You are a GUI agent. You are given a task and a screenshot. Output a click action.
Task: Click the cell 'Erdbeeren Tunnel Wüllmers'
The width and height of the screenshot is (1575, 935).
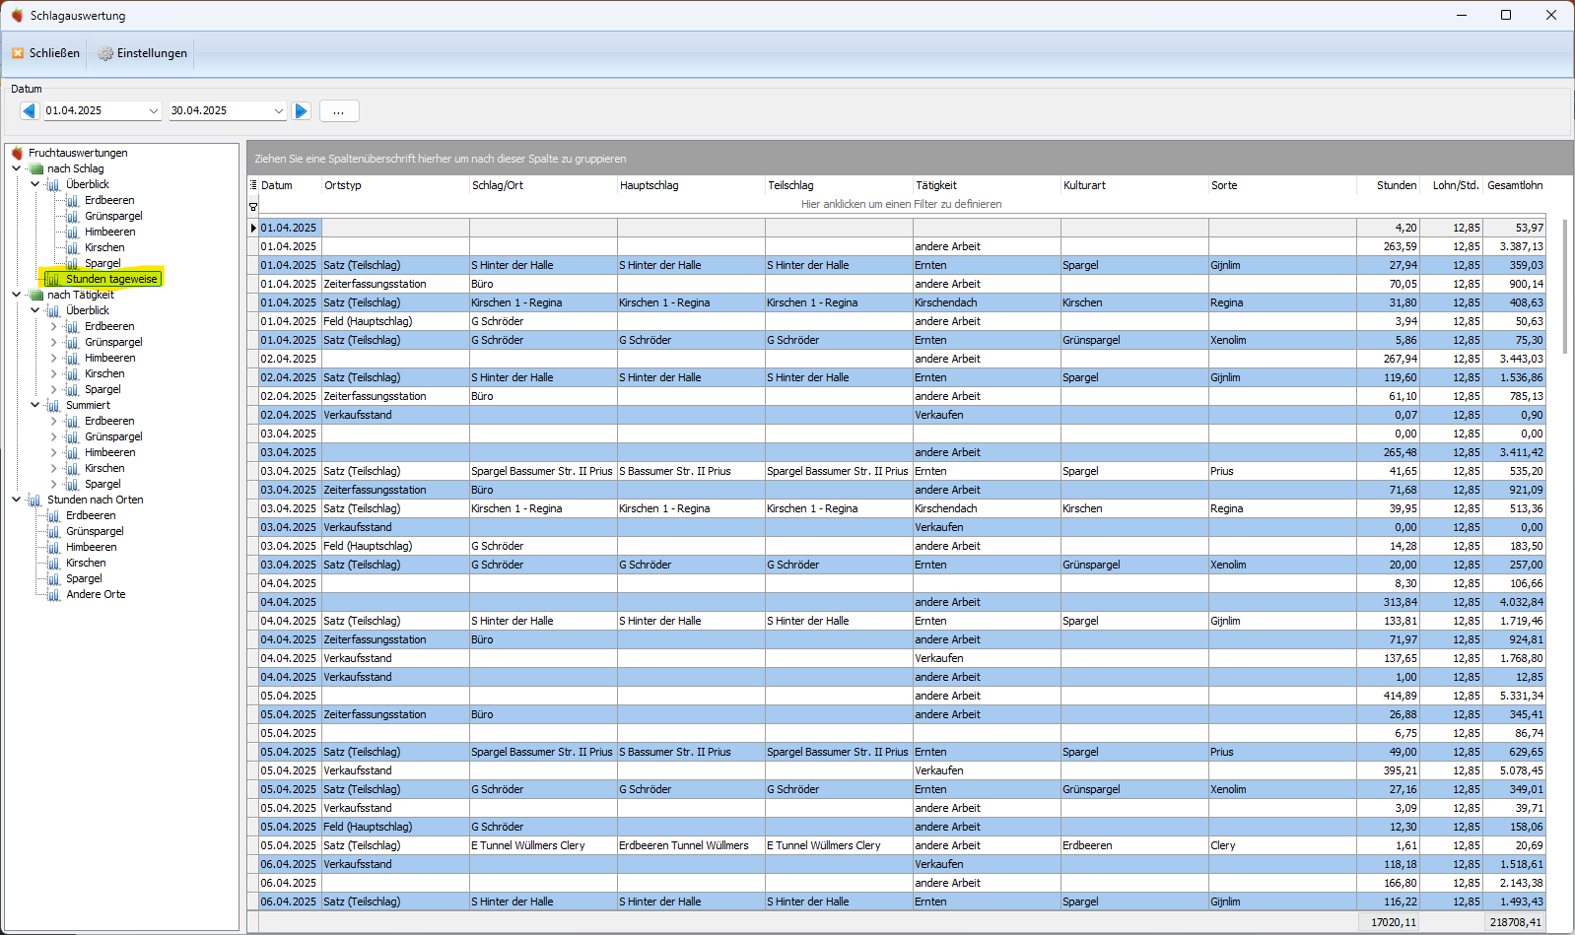(x=691, y=845)
